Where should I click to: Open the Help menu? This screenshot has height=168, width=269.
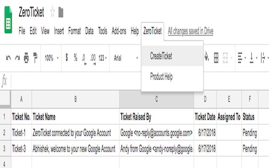click(x=134, y=31)
